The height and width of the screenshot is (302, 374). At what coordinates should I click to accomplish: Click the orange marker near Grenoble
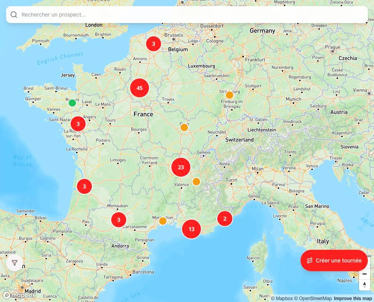(196, 182)
